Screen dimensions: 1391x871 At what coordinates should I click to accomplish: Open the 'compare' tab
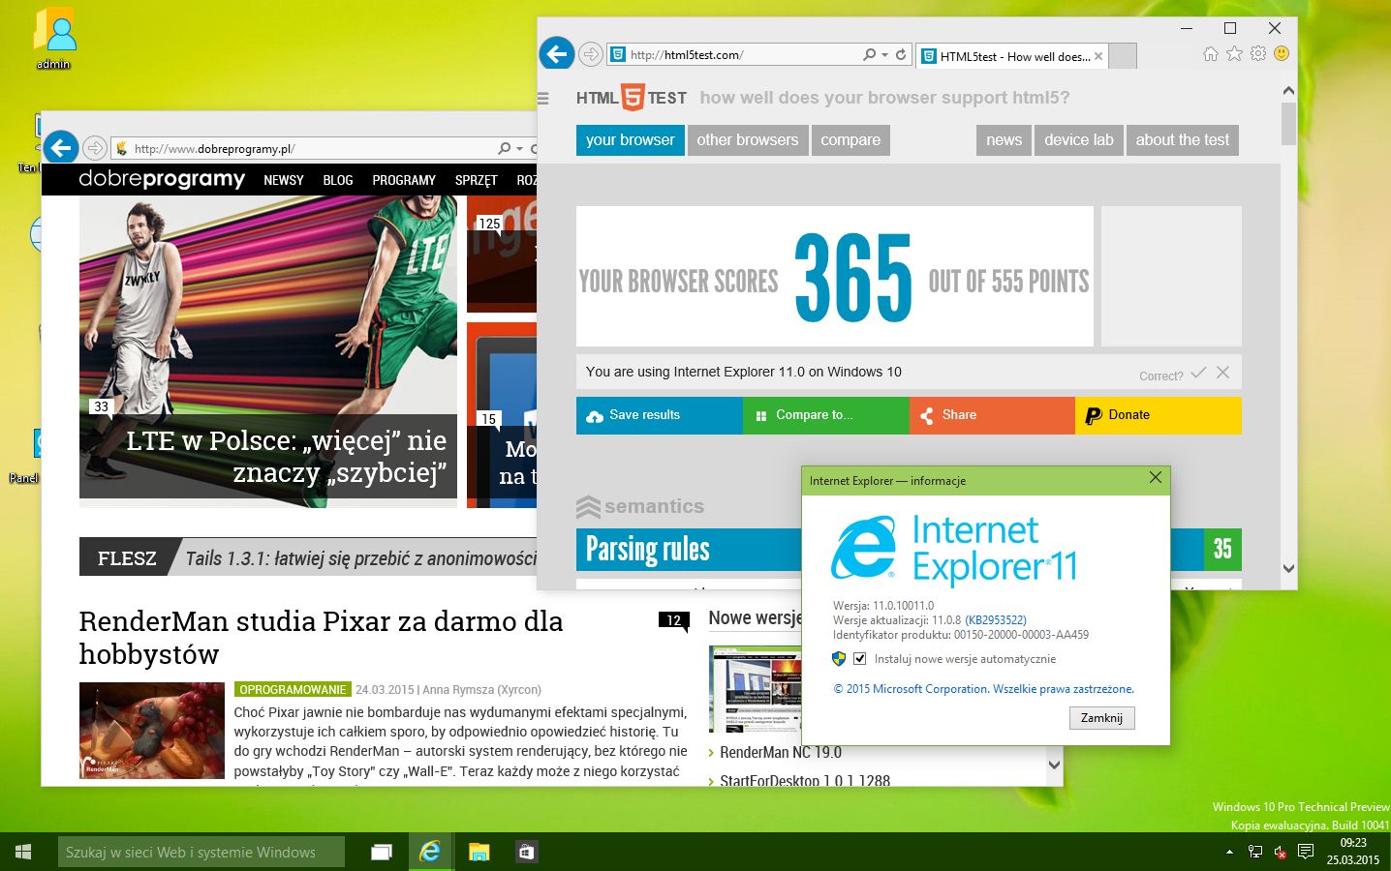(850, 140)
